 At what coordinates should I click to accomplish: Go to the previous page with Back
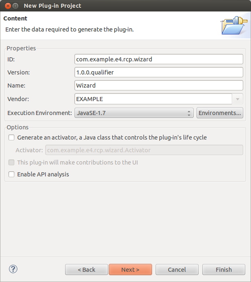pos(86,269)
